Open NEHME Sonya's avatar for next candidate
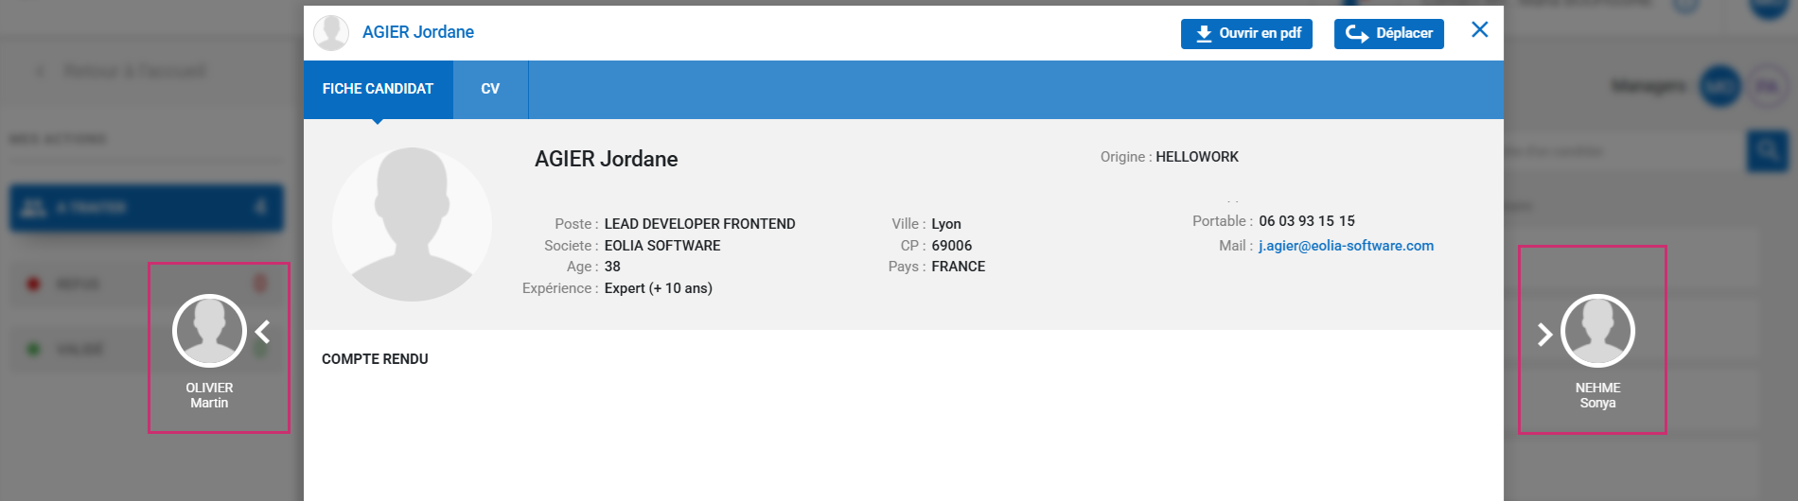 (x=1597, y=331)
